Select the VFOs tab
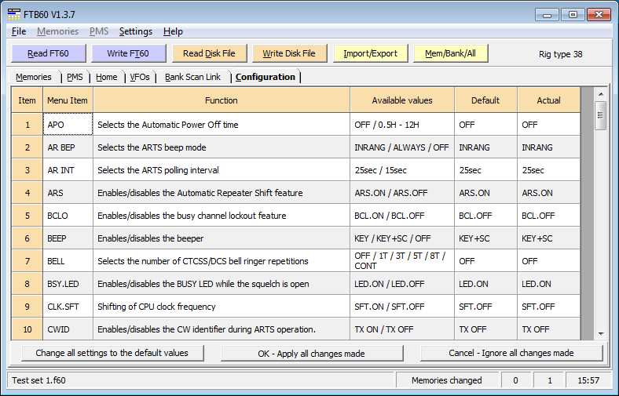 coord(140,77)
